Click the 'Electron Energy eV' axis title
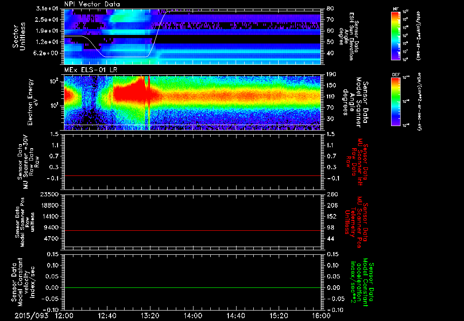 tap(34, 102)
